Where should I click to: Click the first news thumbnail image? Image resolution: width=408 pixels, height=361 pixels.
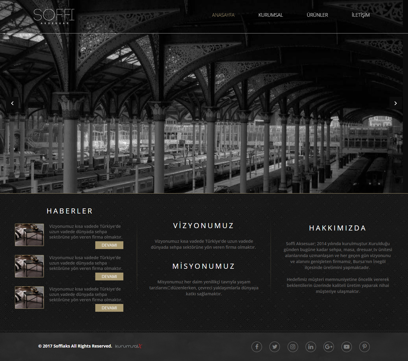(29, 235)
